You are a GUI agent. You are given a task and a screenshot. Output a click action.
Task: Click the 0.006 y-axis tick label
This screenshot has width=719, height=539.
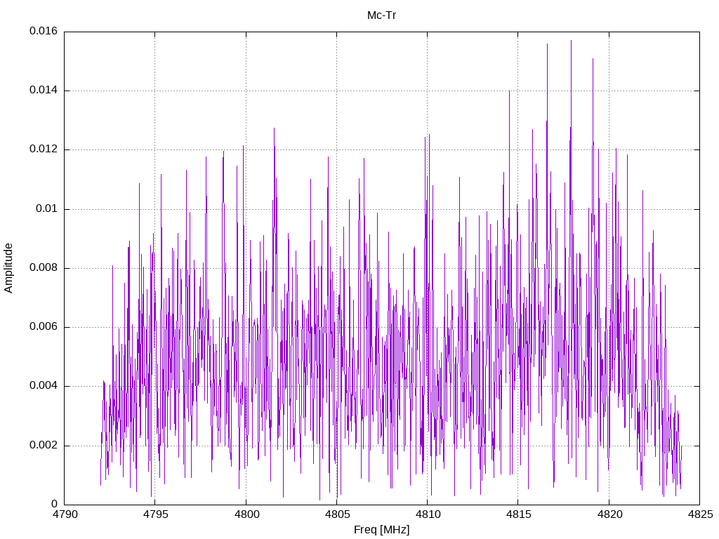pyautogui.click(x=44, y=327)
